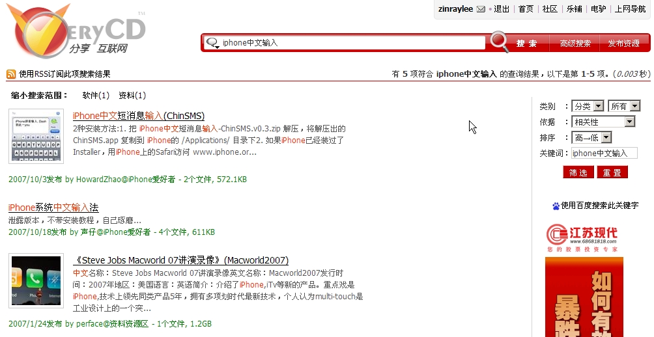Image resolution: width=654 pixels, height=337 pixels.
Task: Click the 2007/10/18发布 date text
Action: tap(38, 232)
